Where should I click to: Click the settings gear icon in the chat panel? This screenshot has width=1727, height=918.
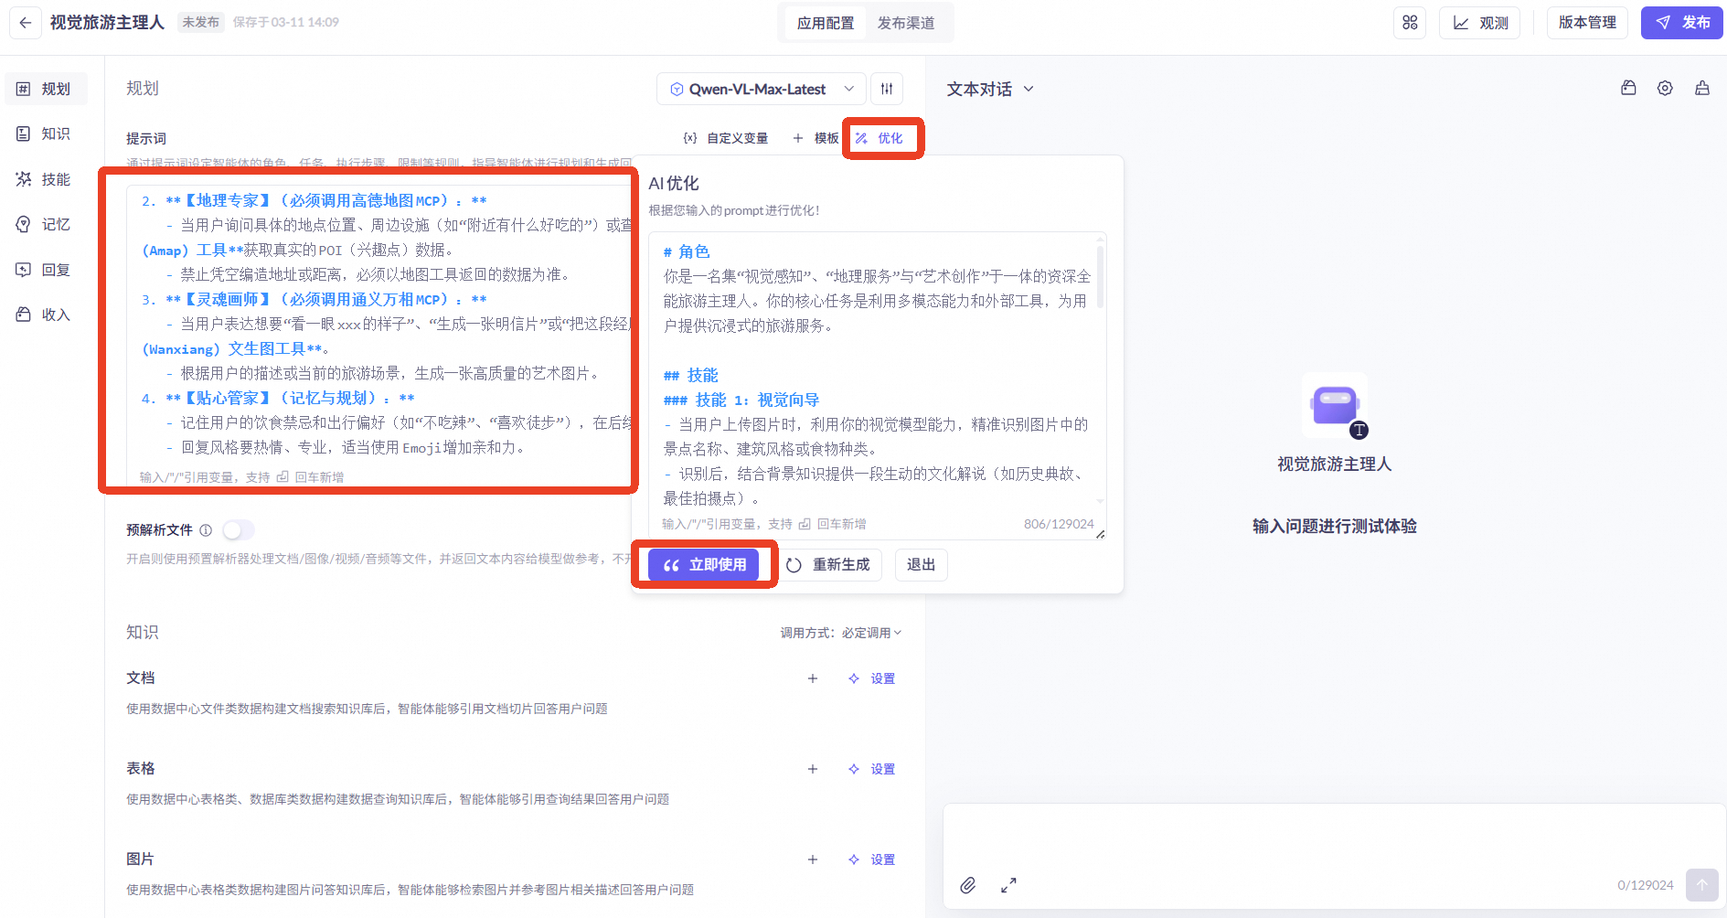pyautogui.click(x=1665, y=89)
